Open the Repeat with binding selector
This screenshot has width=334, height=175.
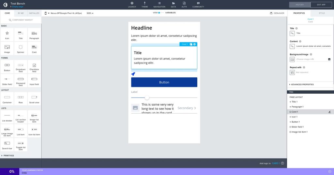[x=292, y=73]
